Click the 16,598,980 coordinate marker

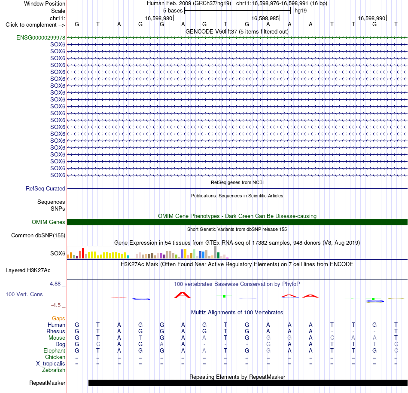coord(159,18)
